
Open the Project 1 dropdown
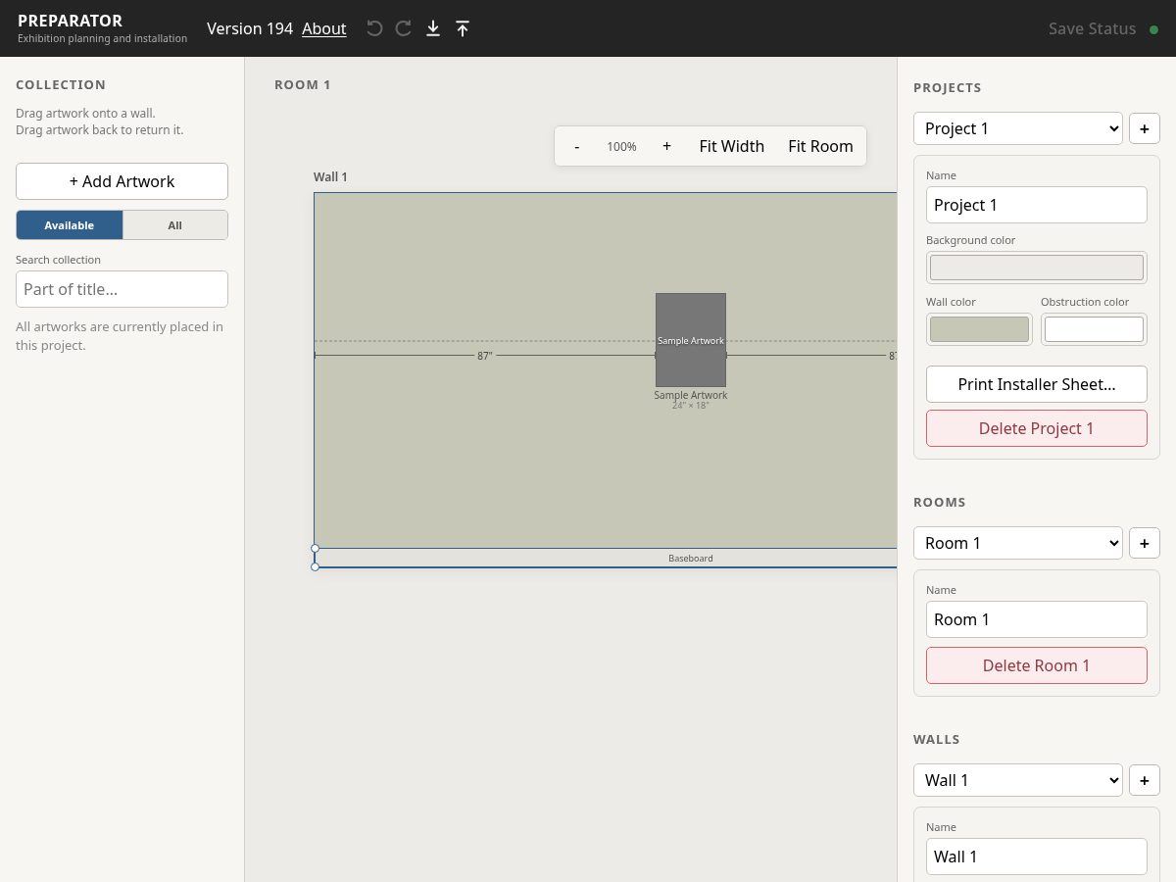point(1018,128)
